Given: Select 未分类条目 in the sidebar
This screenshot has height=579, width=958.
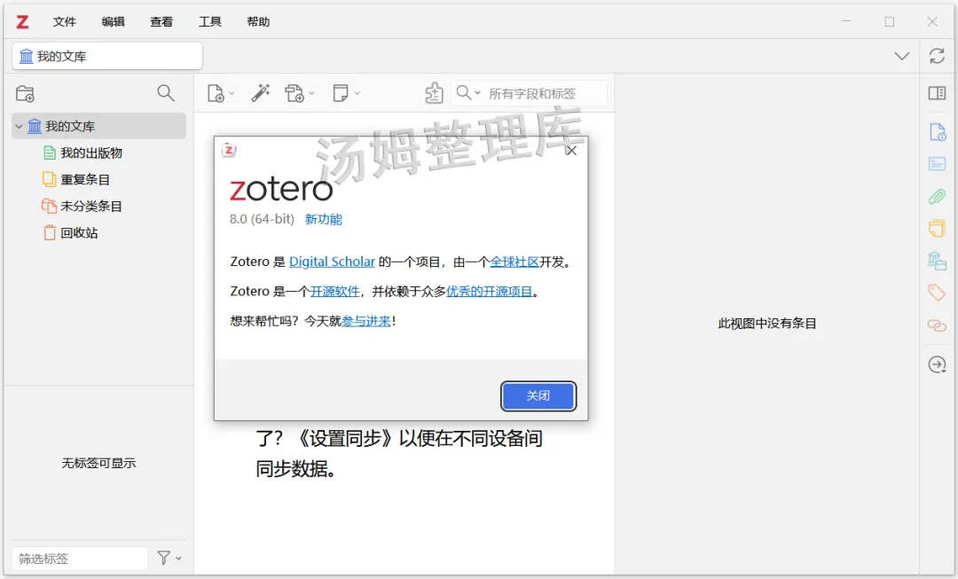Looking at the screenshot, I should (91, 206).
